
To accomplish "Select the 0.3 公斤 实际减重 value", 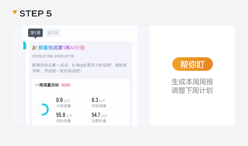I will (x=99, y=103).
